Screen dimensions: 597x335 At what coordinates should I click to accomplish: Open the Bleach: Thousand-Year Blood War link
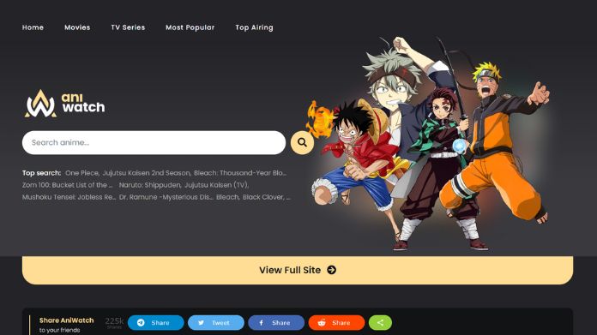pos(240,173)
